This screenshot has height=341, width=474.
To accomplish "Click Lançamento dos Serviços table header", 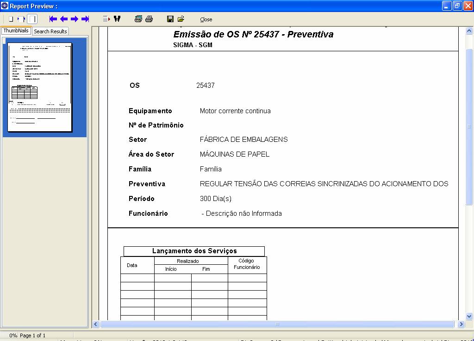I will click(x=194, y=251).
